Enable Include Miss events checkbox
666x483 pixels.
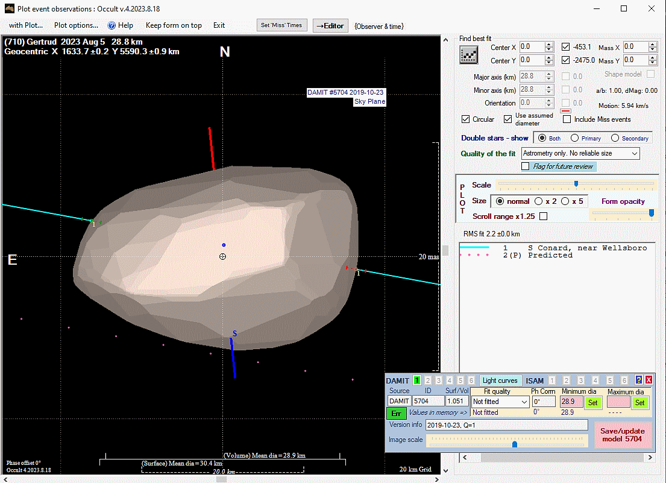[567, 119]
